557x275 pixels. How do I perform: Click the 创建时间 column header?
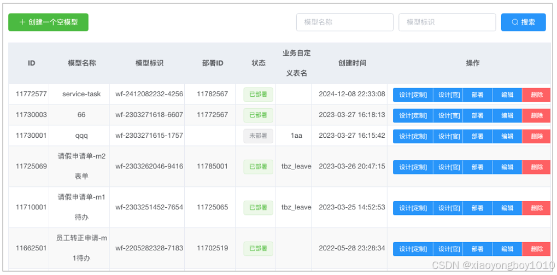(352, 63)
